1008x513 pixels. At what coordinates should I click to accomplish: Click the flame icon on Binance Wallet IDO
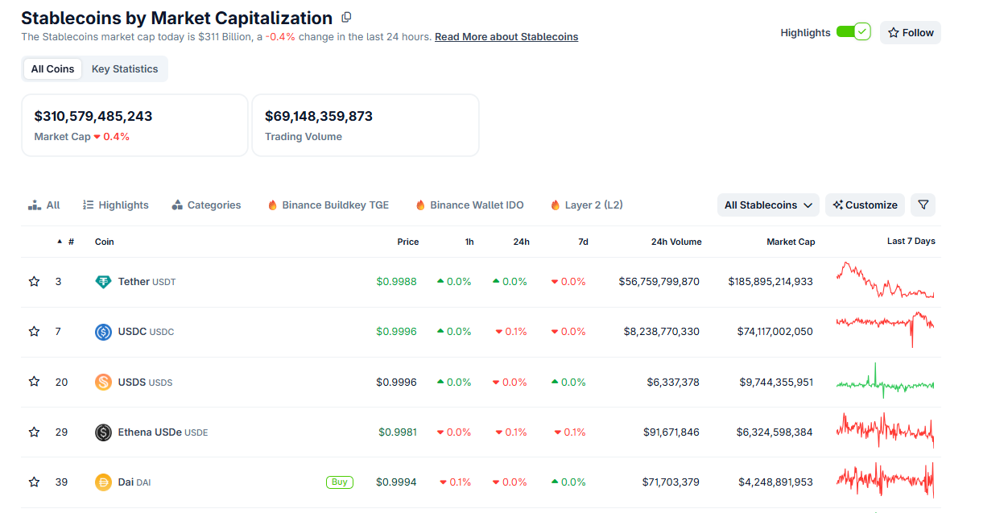pyautogui.click(x=420, y=205)
